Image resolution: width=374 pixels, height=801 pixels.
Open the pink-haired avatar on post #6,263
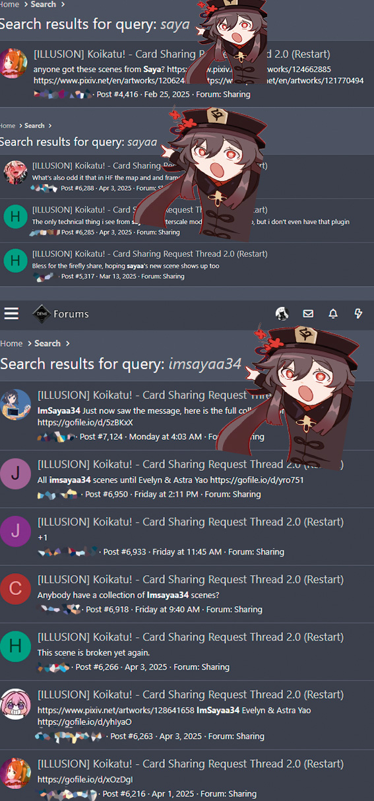pos(15,705)
